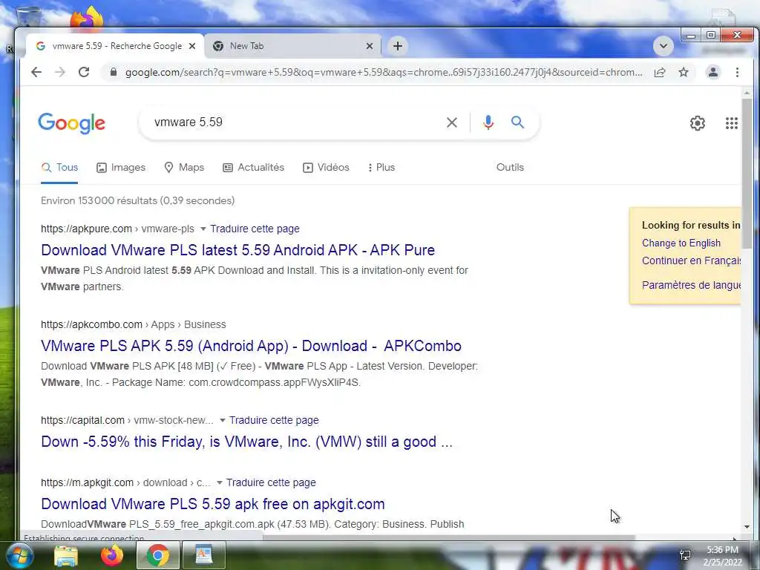Go back with the browser back arrow
This screenshot has width=760, height=570.
36,72
